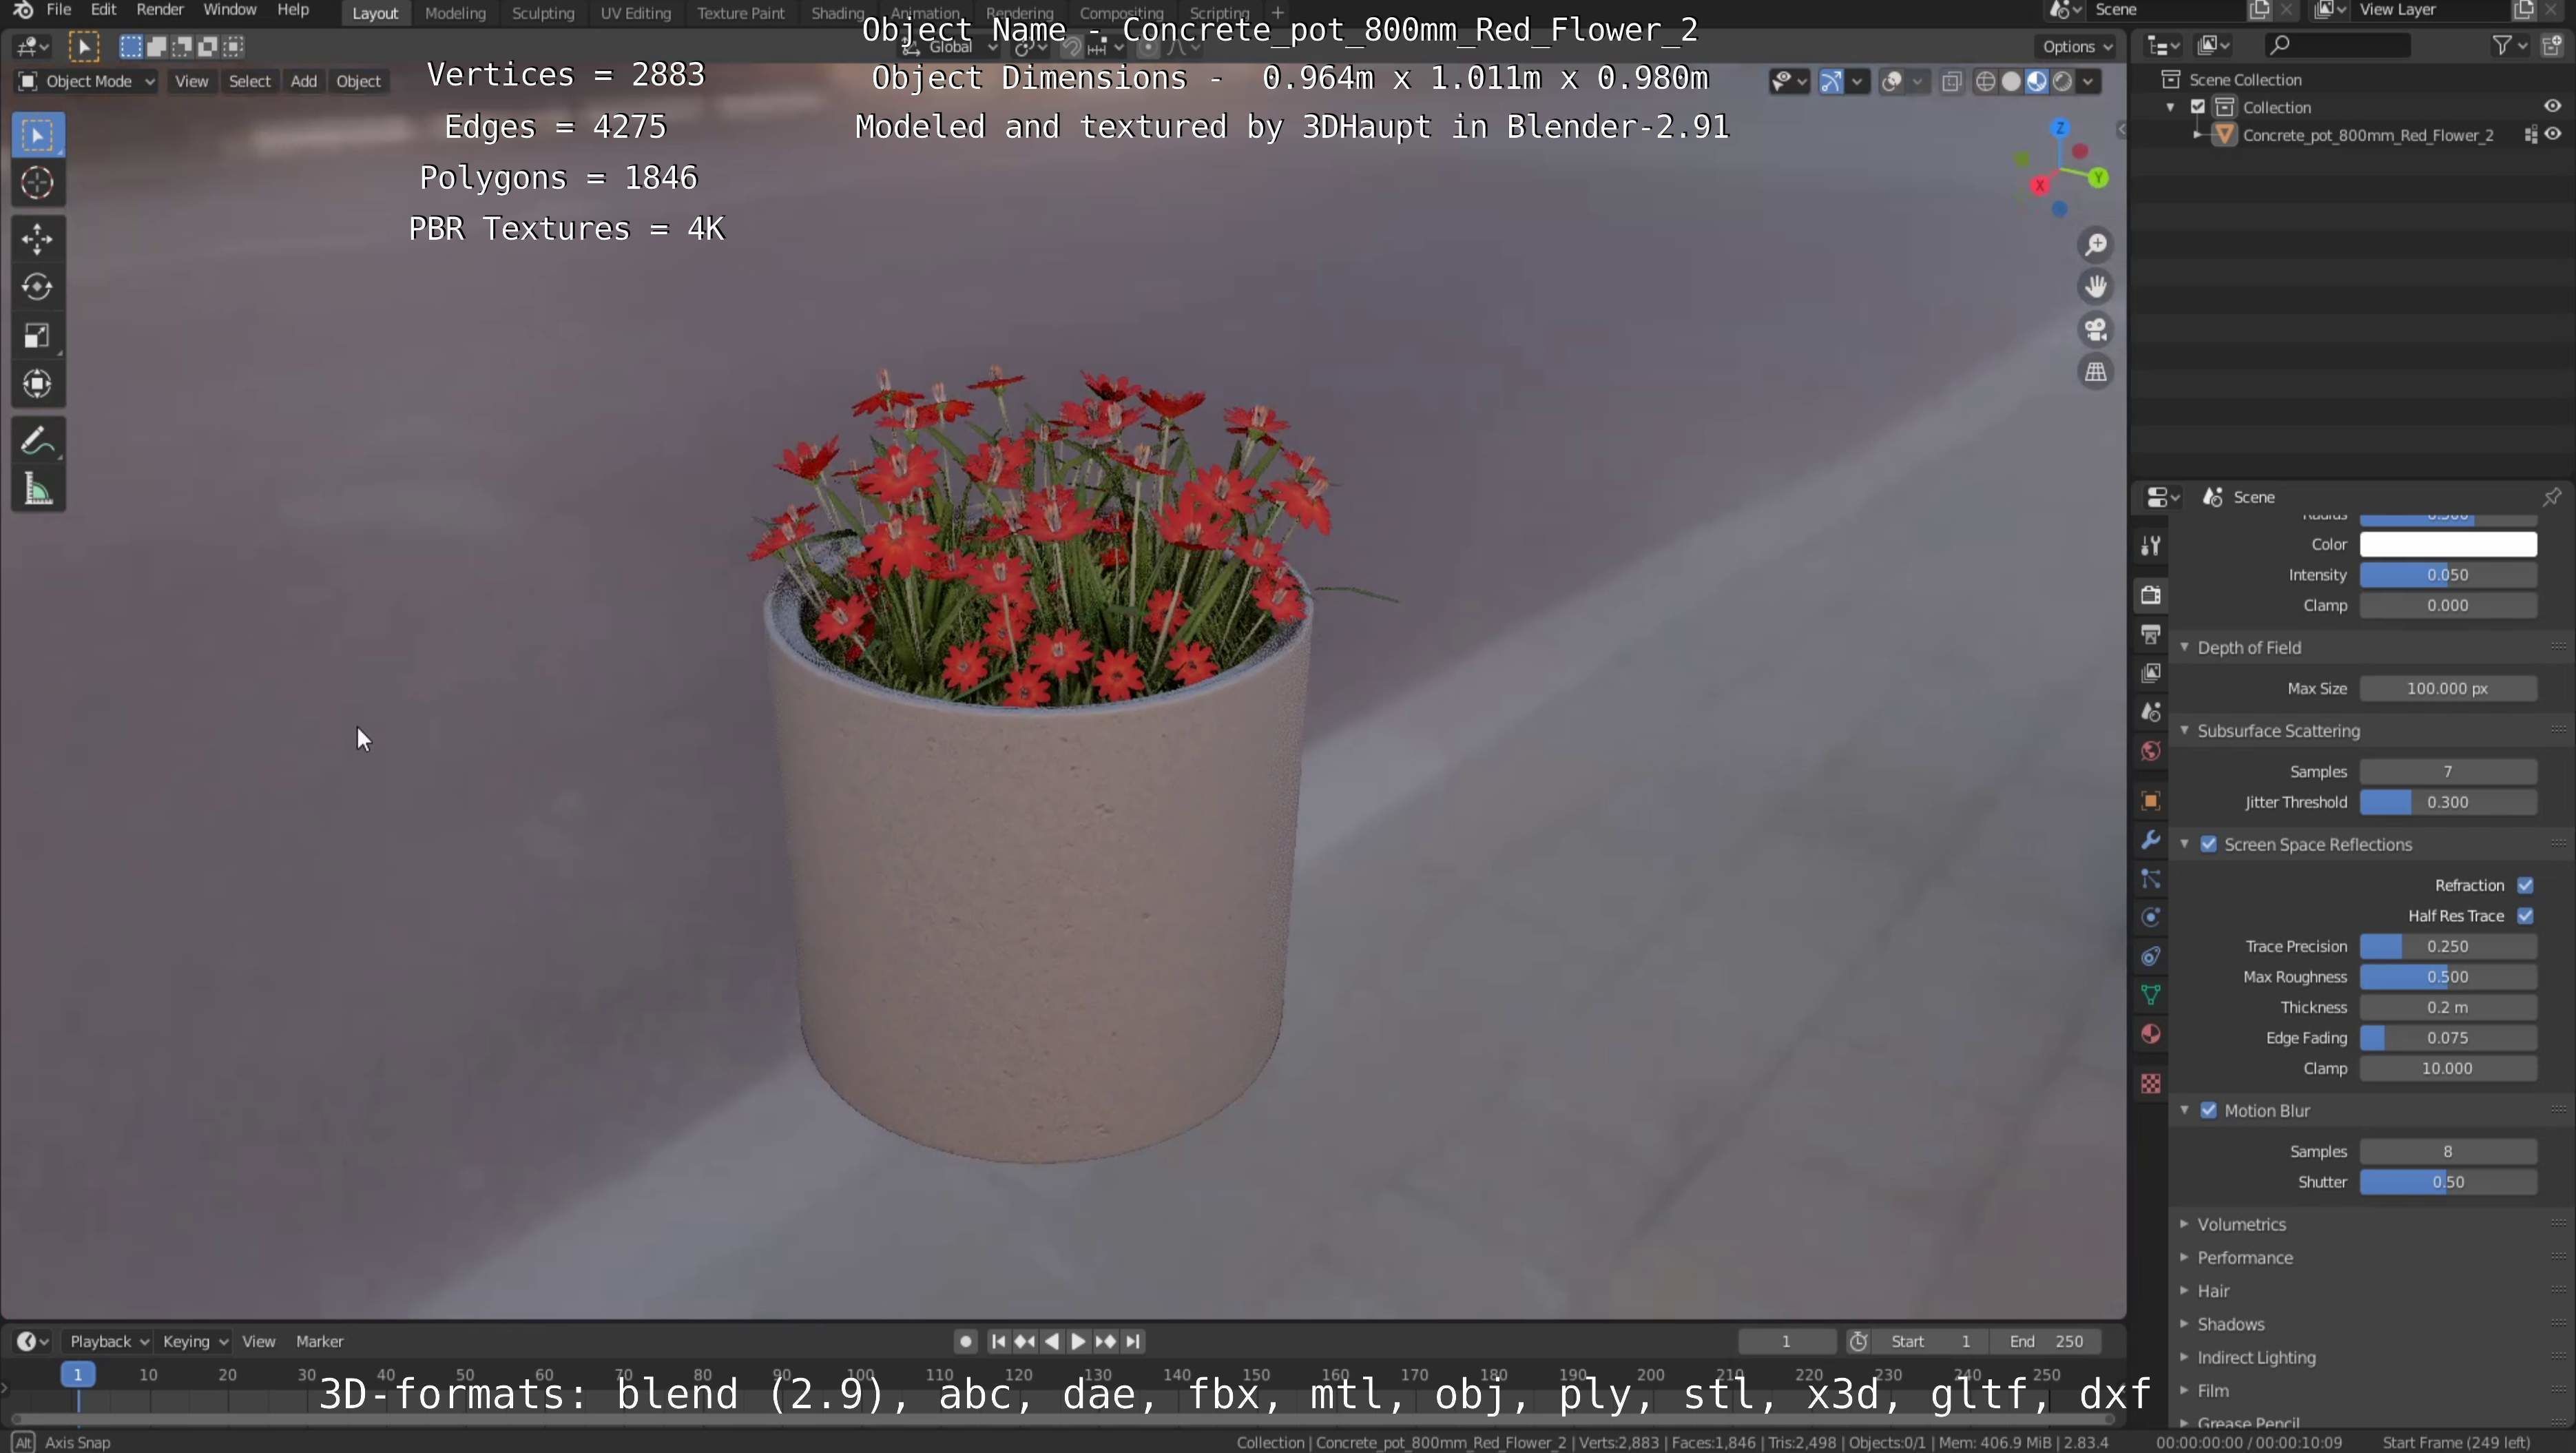This screenshot has width=2576, height=1453.
Task: Toggle the camera view icon
Action: tap(2095, 329)
